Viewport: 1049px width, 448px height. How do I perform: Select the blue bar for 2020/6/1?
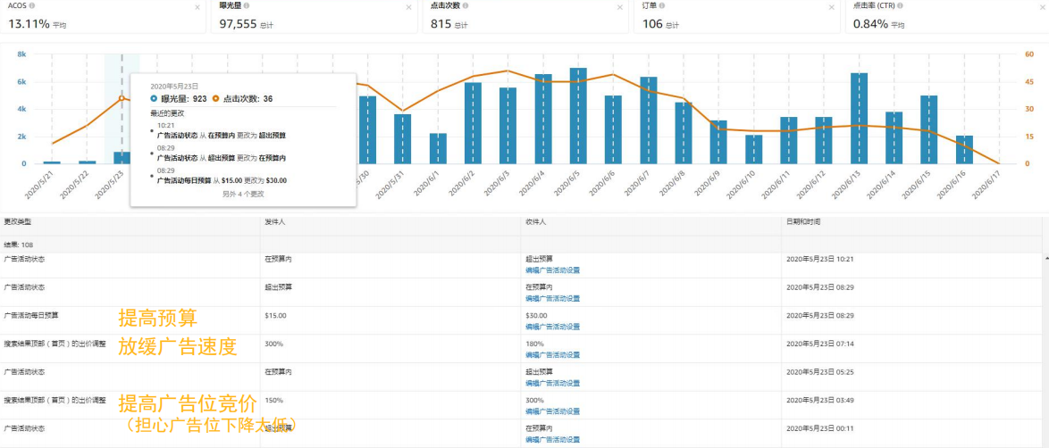(x=438, y=148)
